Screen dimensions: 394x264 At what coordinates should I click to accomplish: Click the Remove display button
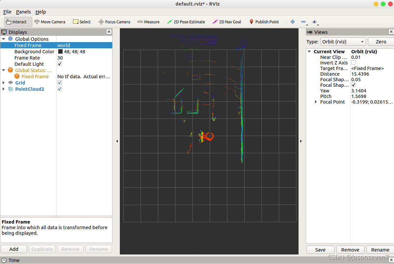tap(70, 249)
